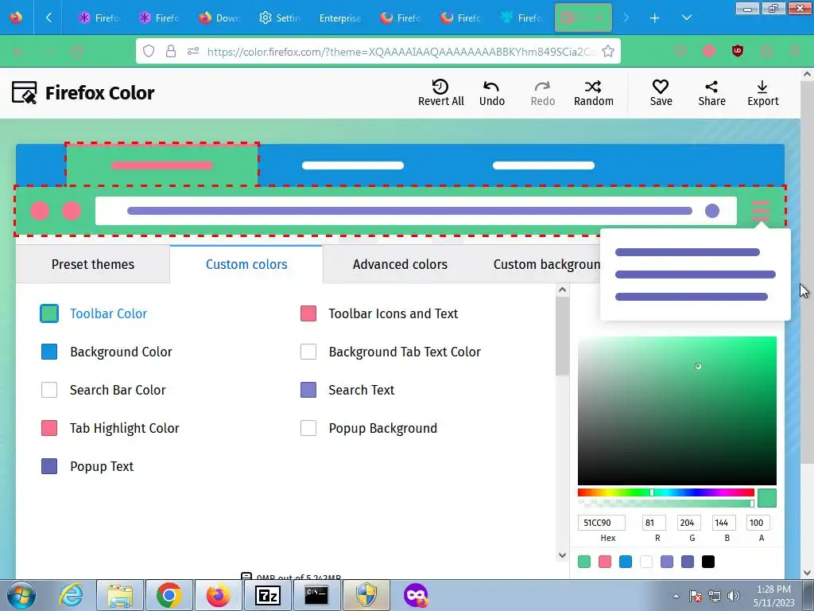
Task: Click the R value input field
Action: tap(654, 523)
